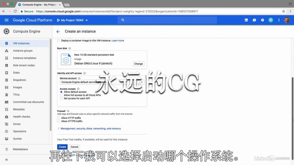Image resolution: width=294 pixels, height=165 pixels.
Task: Click the Zones sidebar icon
Action: [x=7, y=124]
